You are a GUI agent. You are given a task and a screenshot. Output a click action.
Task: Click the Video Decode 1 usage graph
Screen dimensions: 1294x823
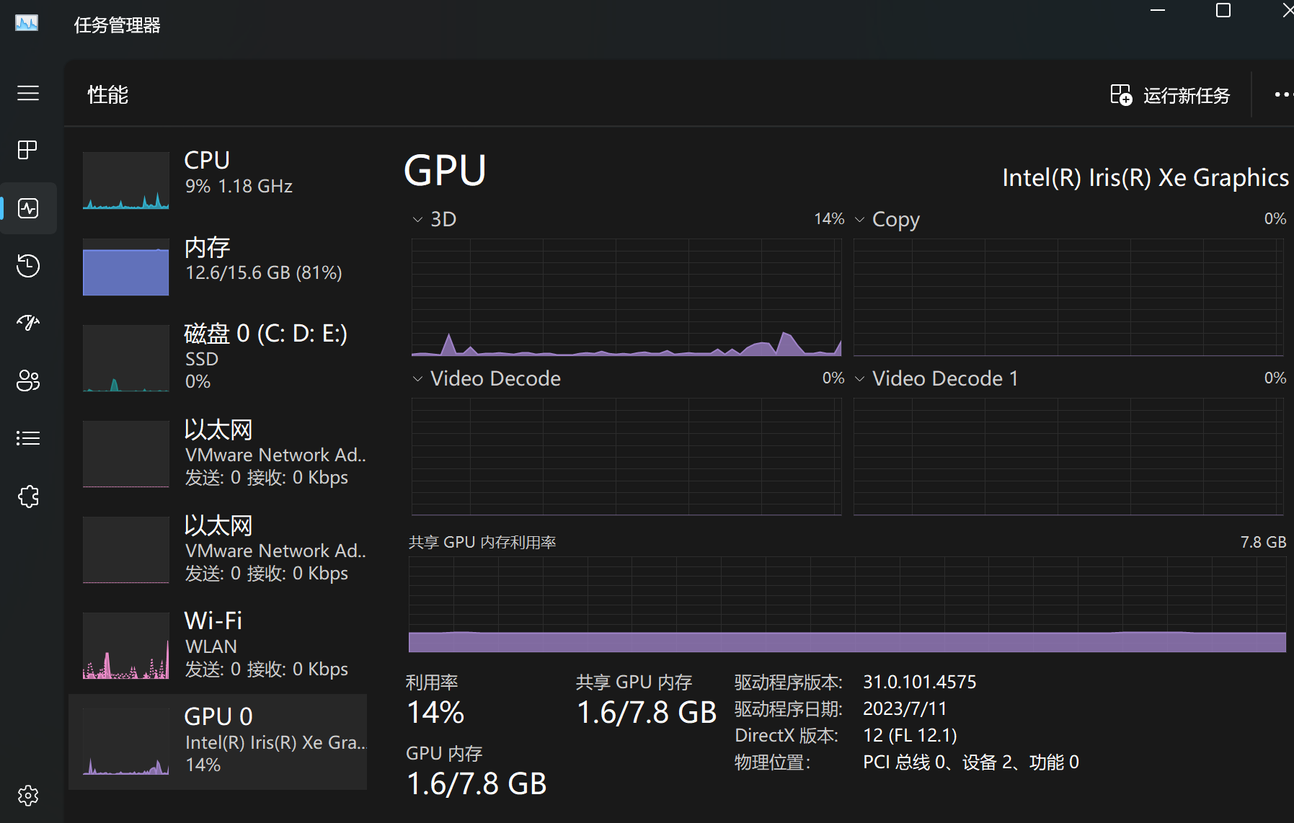1068,457
